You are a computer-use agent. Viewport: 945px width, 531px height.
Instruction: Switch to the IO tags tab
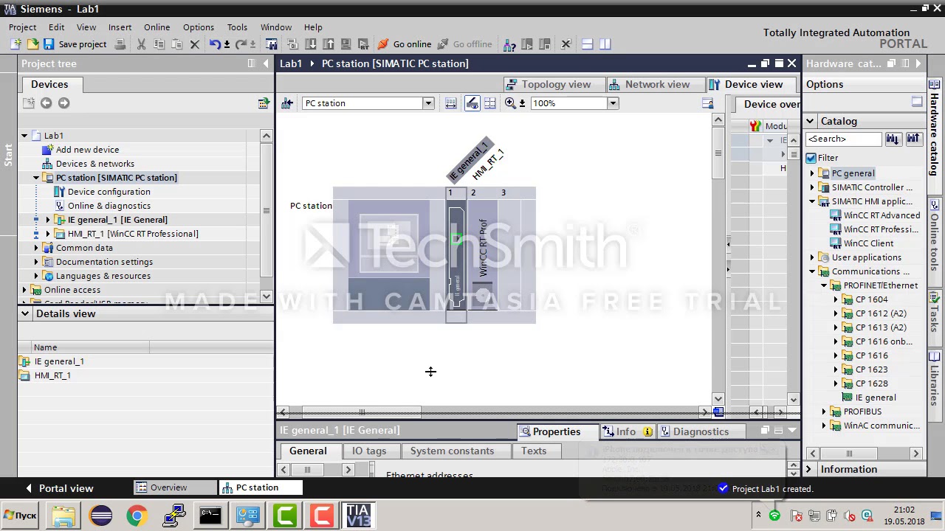click(369, 451)
